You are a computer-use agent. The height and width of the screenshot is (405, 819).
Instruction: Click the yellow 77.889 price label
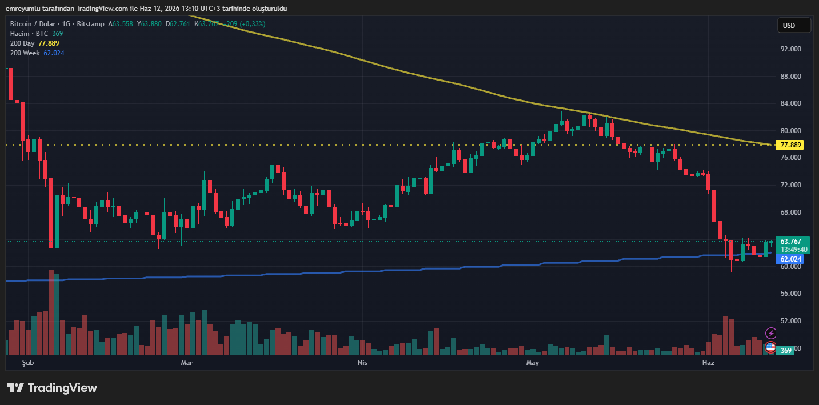(x=791, y=145)
